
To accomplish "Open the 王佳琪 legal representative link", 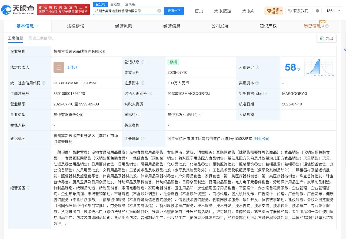I will pyautogui.click(x=72, y=67).
